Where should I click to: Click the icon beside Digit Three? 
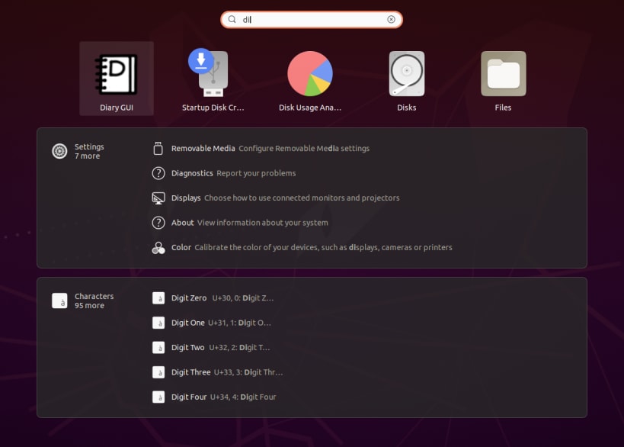point(158,372)
